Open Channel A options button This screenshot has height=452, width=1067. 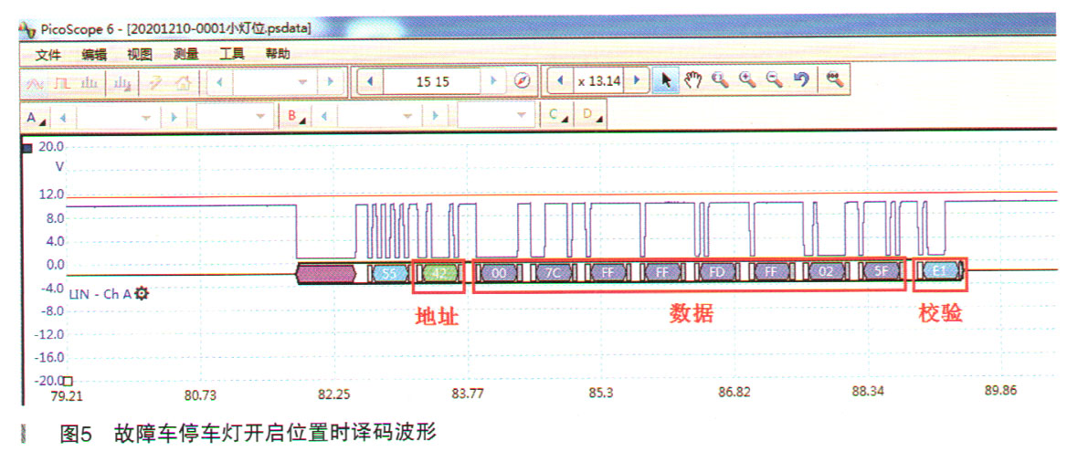coord(36,117)
